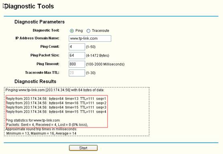
Task: Click the '(4-1472 Bytes)' range hint
Action: [97, 55]
